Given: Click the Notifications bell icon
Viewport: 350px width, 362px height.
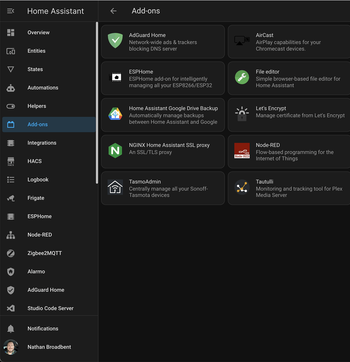Looking at the screenshot, I should [11, 328].
